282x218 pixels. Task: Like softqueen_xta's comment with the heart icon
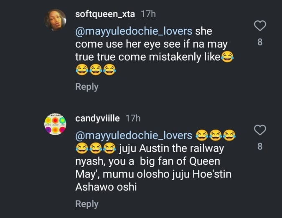tap(260, 26)
